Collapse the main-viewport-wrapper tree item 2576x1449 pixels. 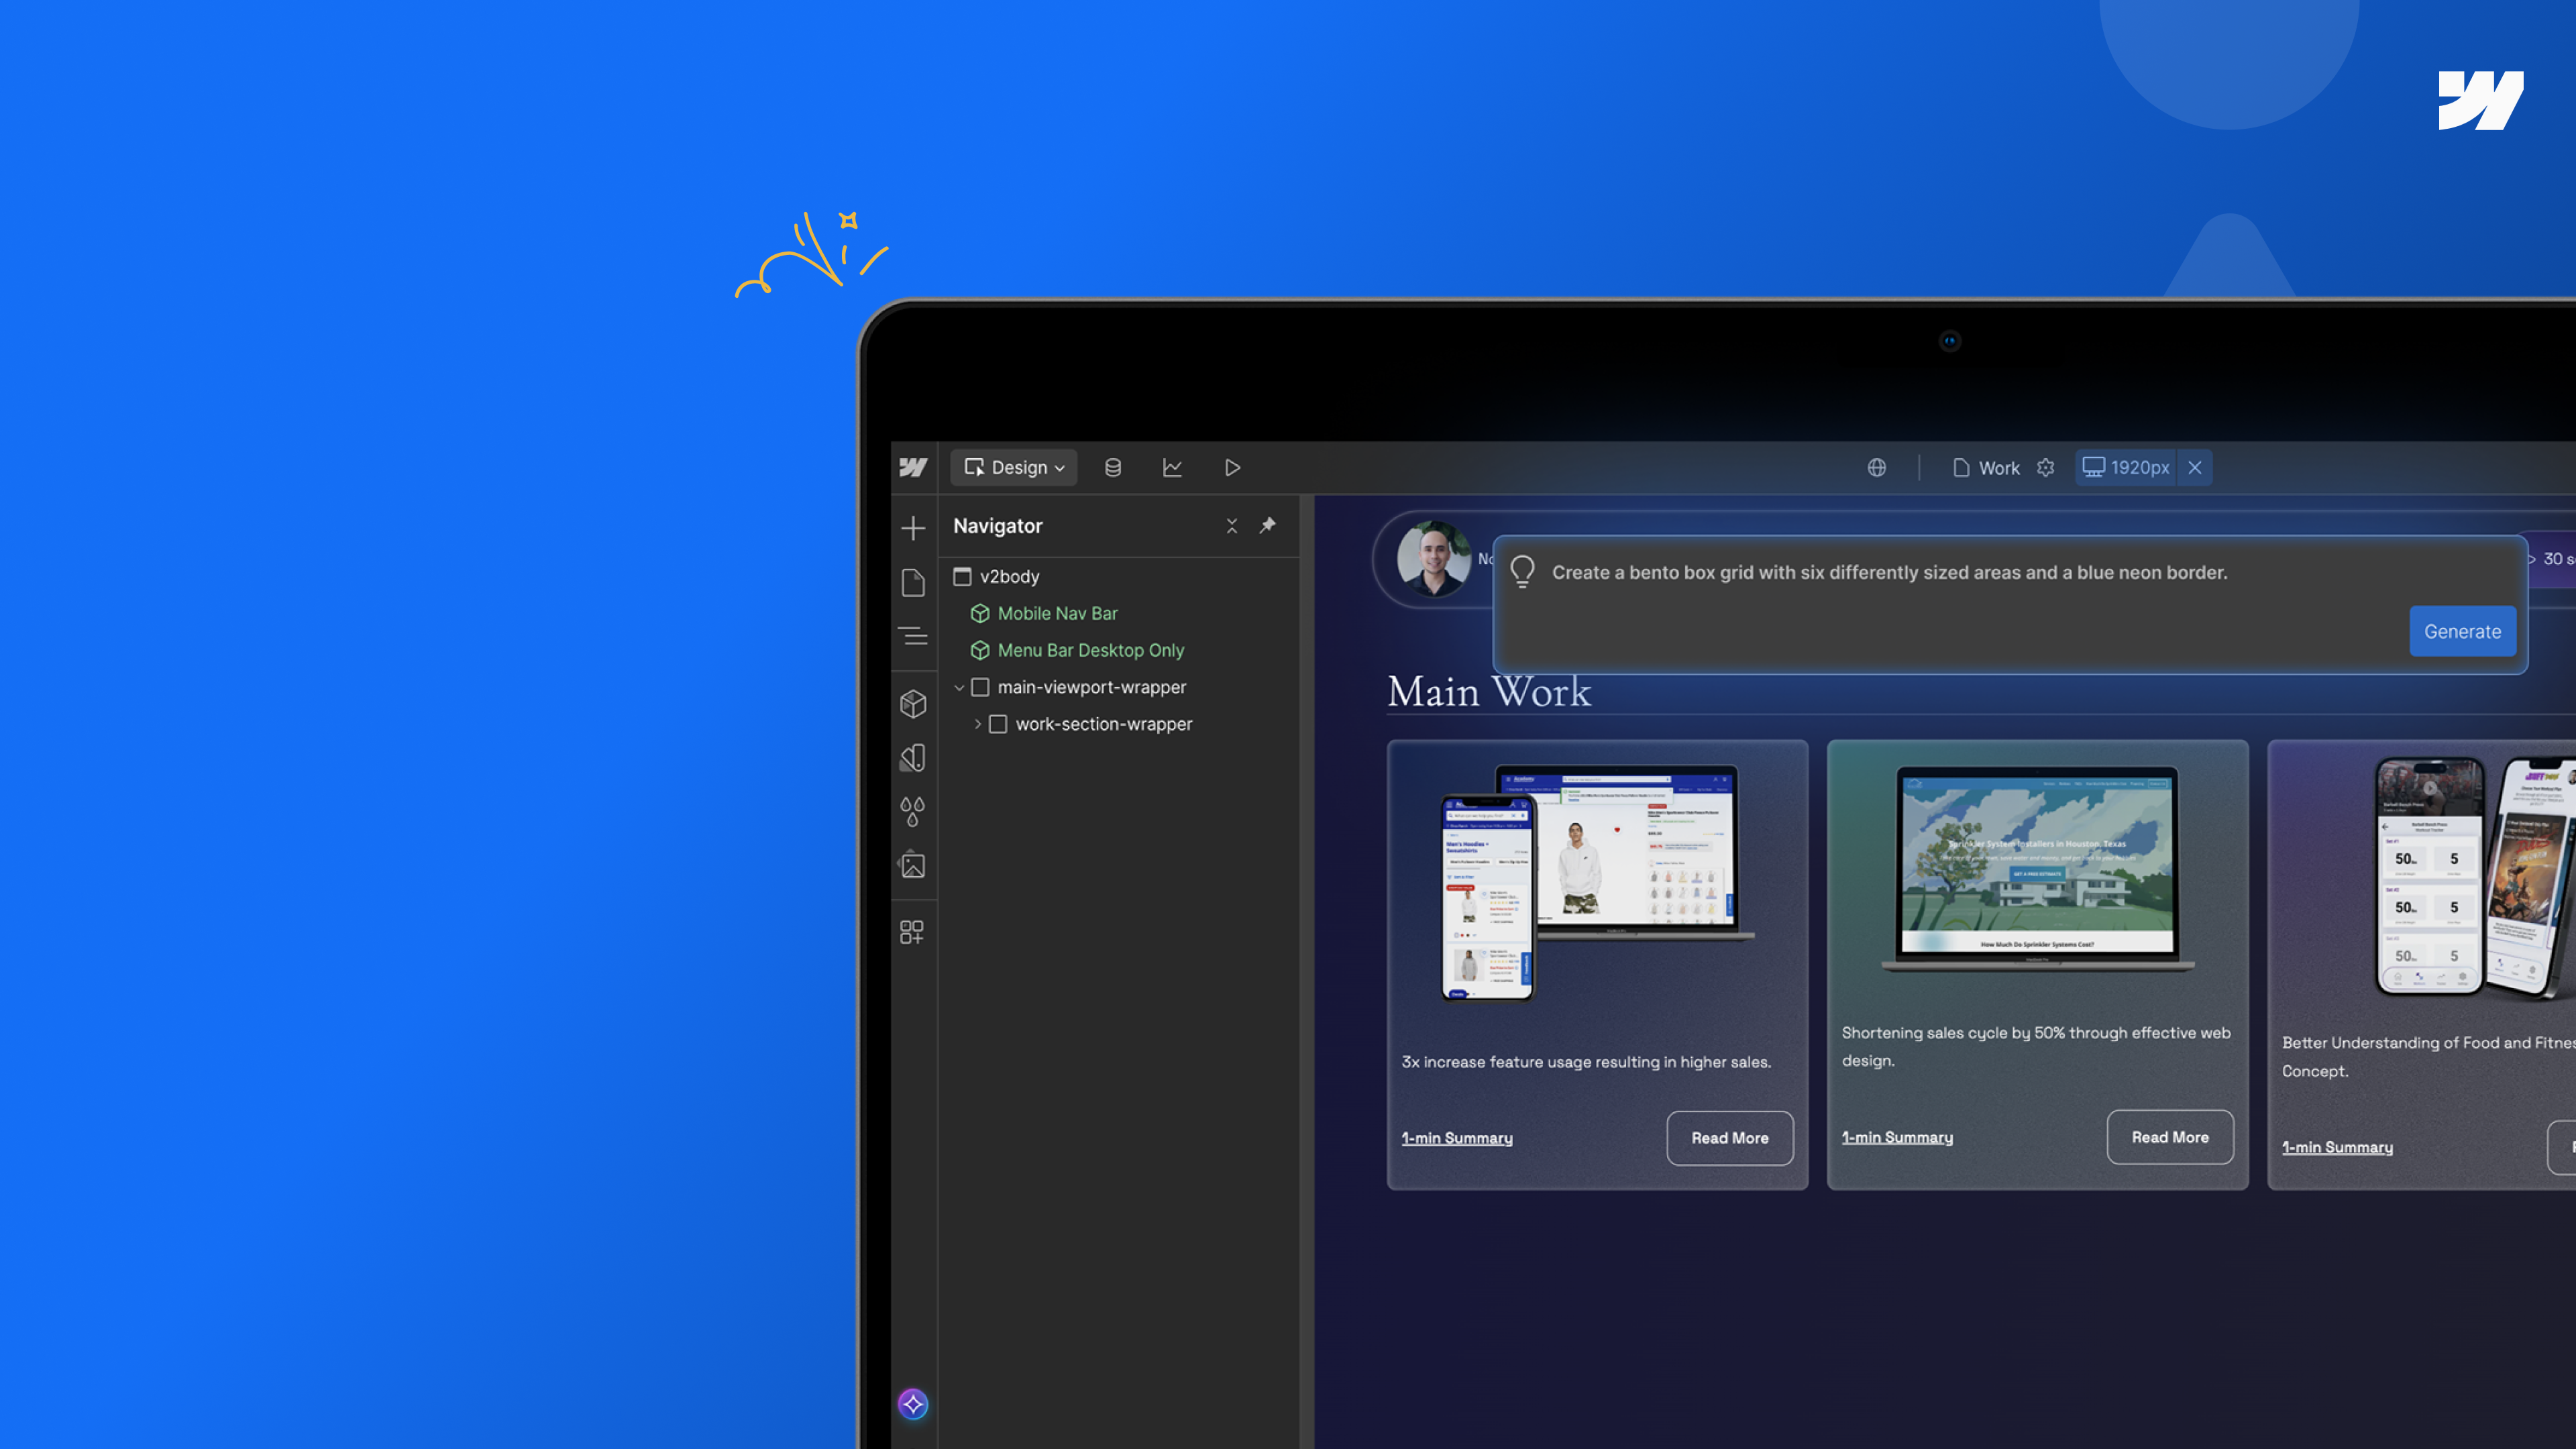[959, 688]
